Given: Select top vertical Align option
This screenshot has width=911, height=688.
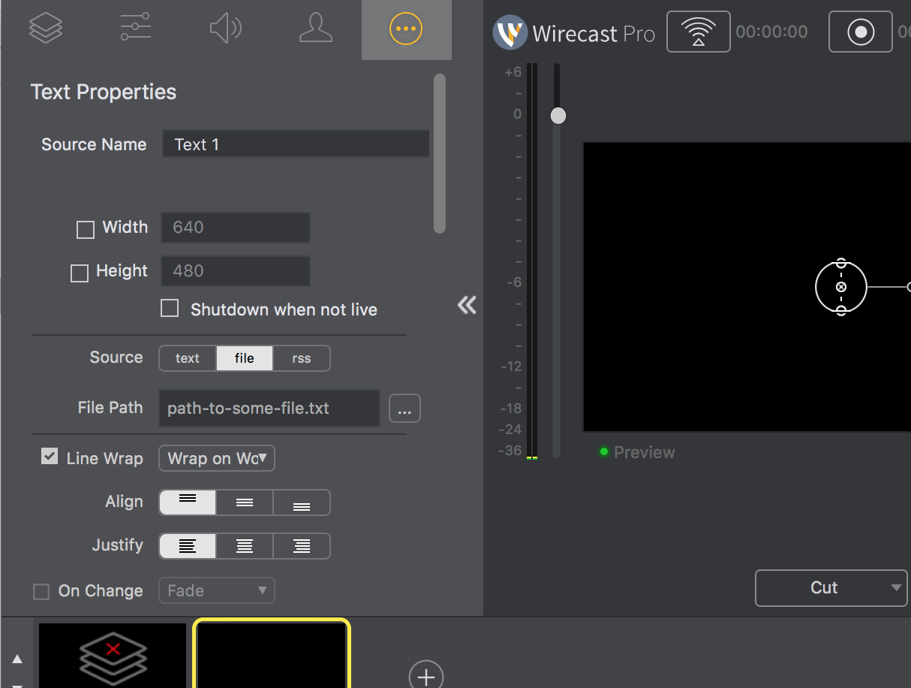Looking at the screenshot, I should tap(188, 502).
